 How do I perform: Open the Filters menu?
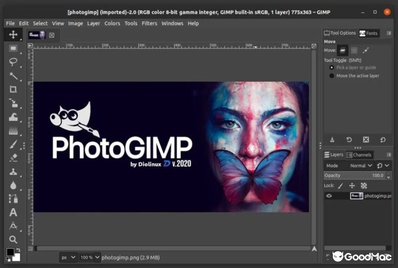[149, 23]
